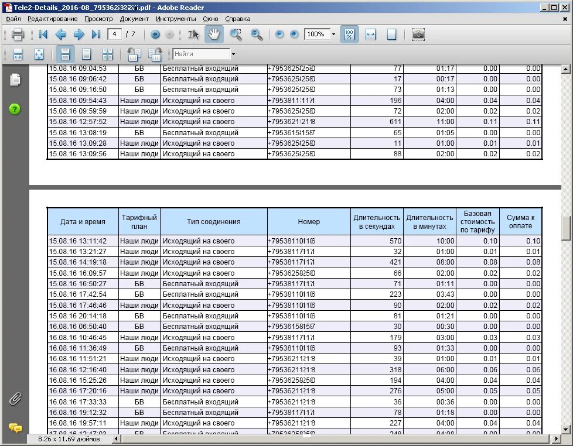The width and height of the screenshot is (573, 446).
Task: Select Fit Page view button
Action: point(391,35)
